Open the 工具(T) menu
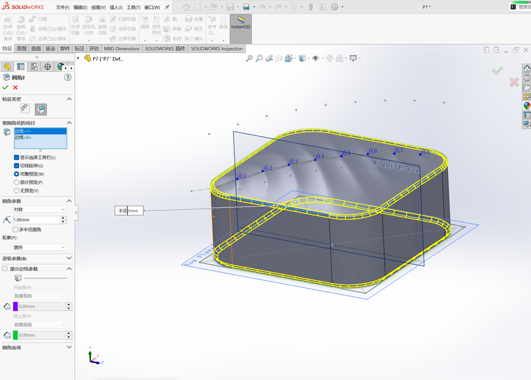 (133, 7)
